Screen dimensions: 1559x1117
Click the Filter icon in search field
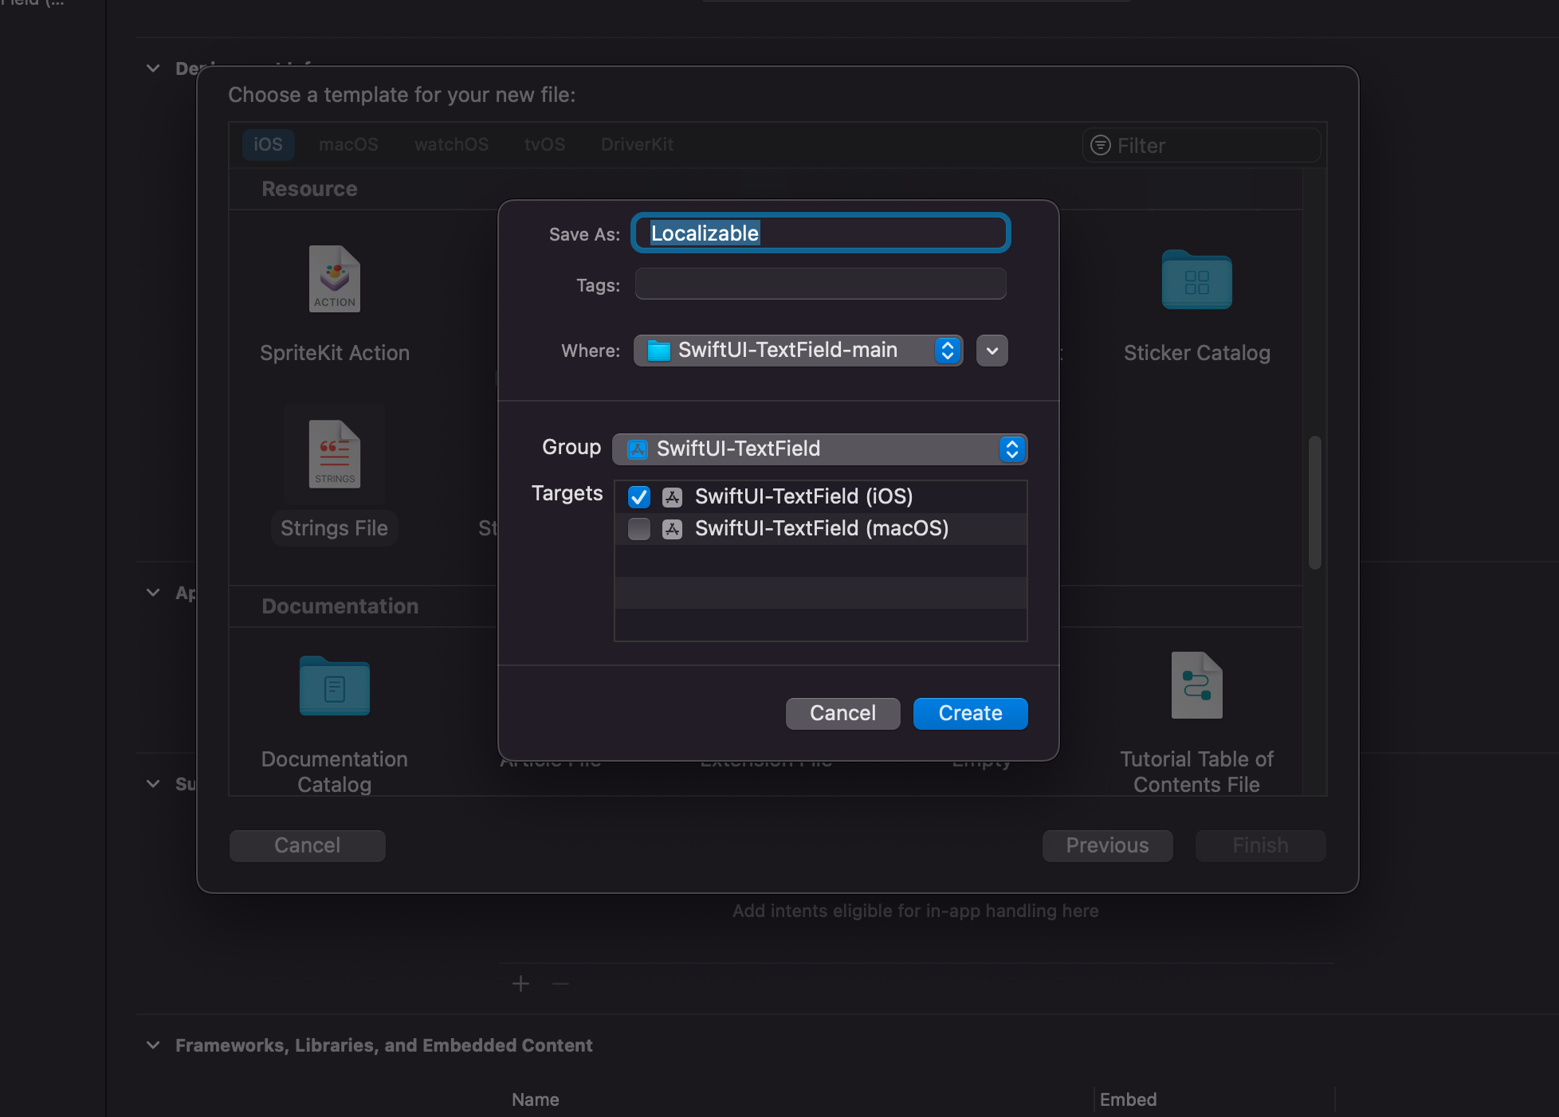tap(1101, 145)
